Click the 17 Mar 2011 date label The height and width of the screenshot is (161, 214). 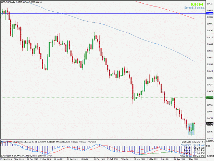click(139, 159)
